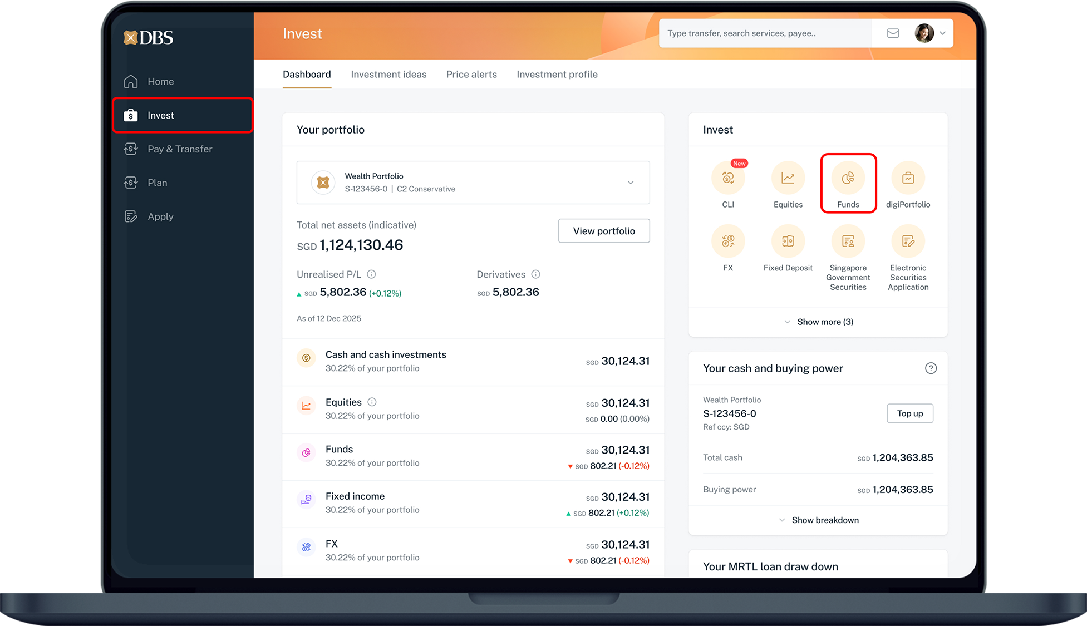Open the Fixed Deposit icon

tap(788, 241)
